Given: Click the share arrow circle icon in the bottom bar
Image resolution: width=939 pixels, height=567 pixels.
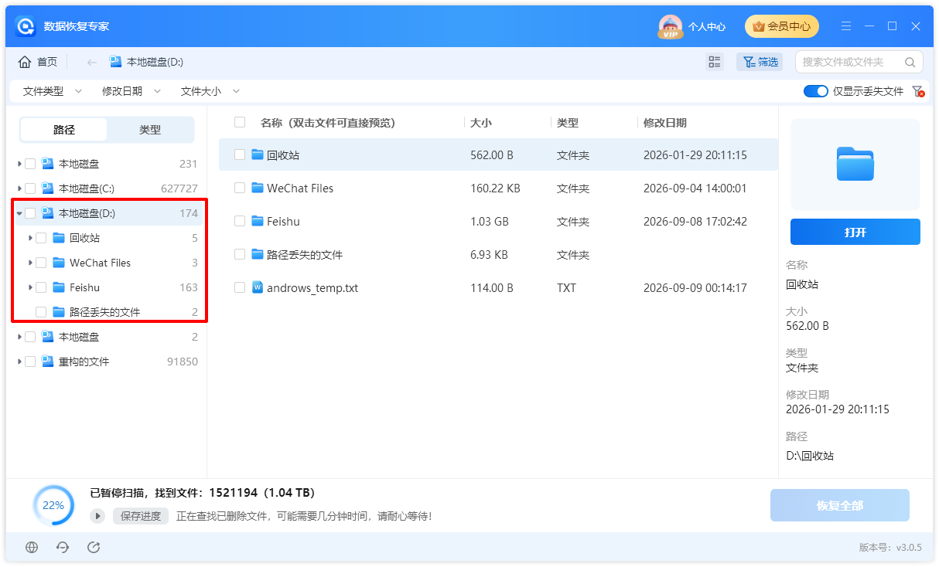Looking at the screenshot, I should (x=94, y=547).
